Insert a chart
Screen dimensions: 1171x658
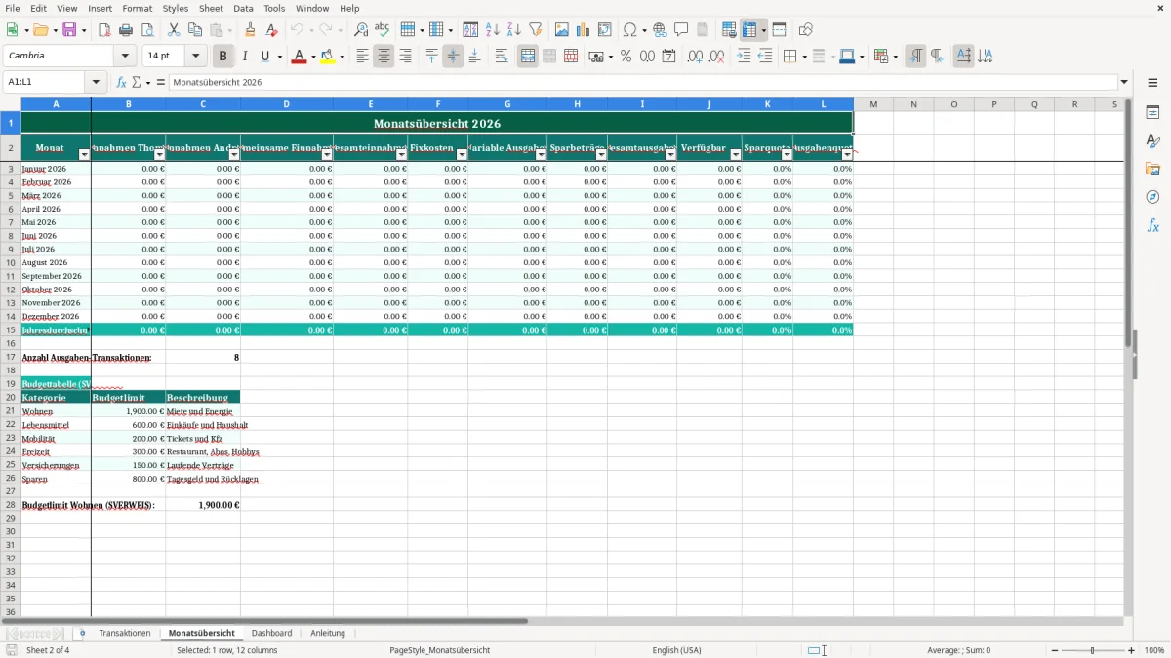(584, 30)
